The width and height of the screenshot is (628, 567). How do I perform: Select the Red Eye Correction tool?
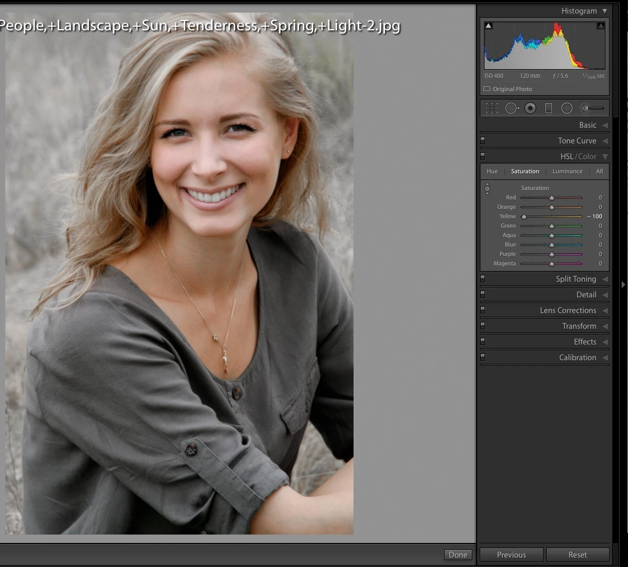pos(530,108)
